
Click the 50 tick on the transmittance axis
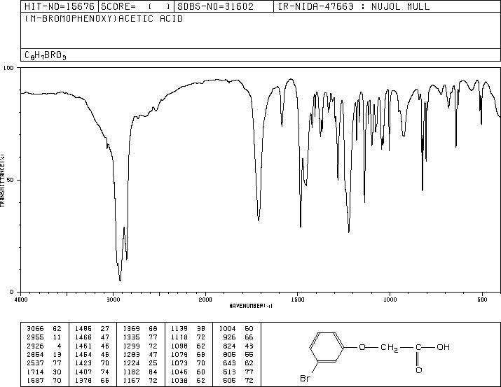[x=11, y=180]
